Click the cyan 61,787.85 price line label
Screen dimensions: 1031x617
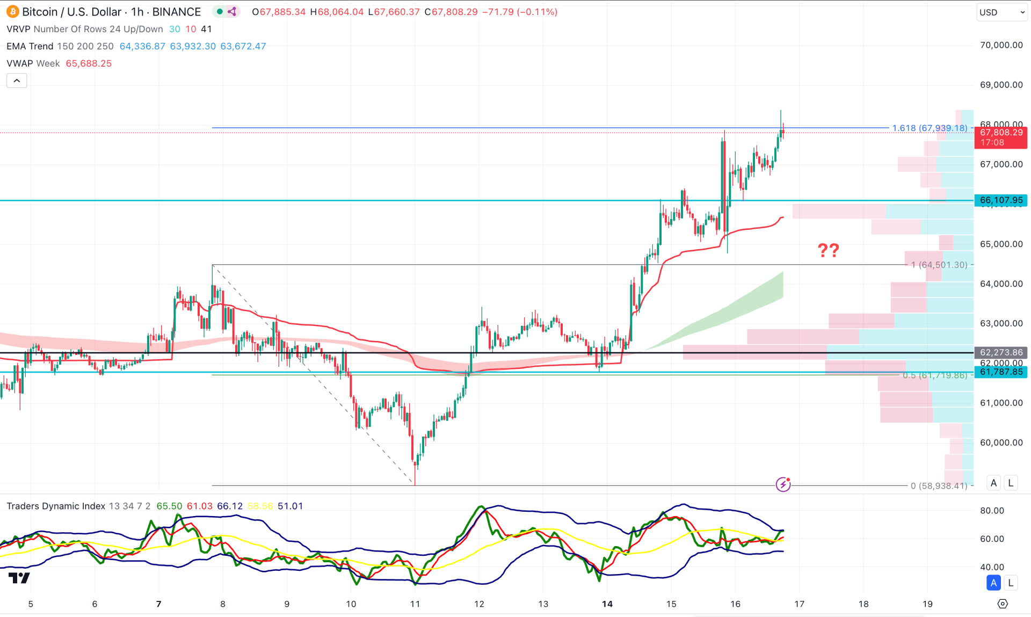pos(1001,372)
